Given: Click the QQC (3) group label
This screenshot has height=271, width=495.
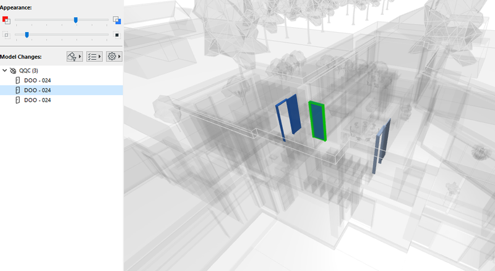Looking at the screenshot, I should tap(28, 70).
